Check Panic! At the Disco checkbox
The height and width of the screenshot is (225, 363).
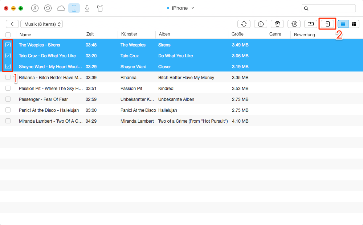point(8,110)
